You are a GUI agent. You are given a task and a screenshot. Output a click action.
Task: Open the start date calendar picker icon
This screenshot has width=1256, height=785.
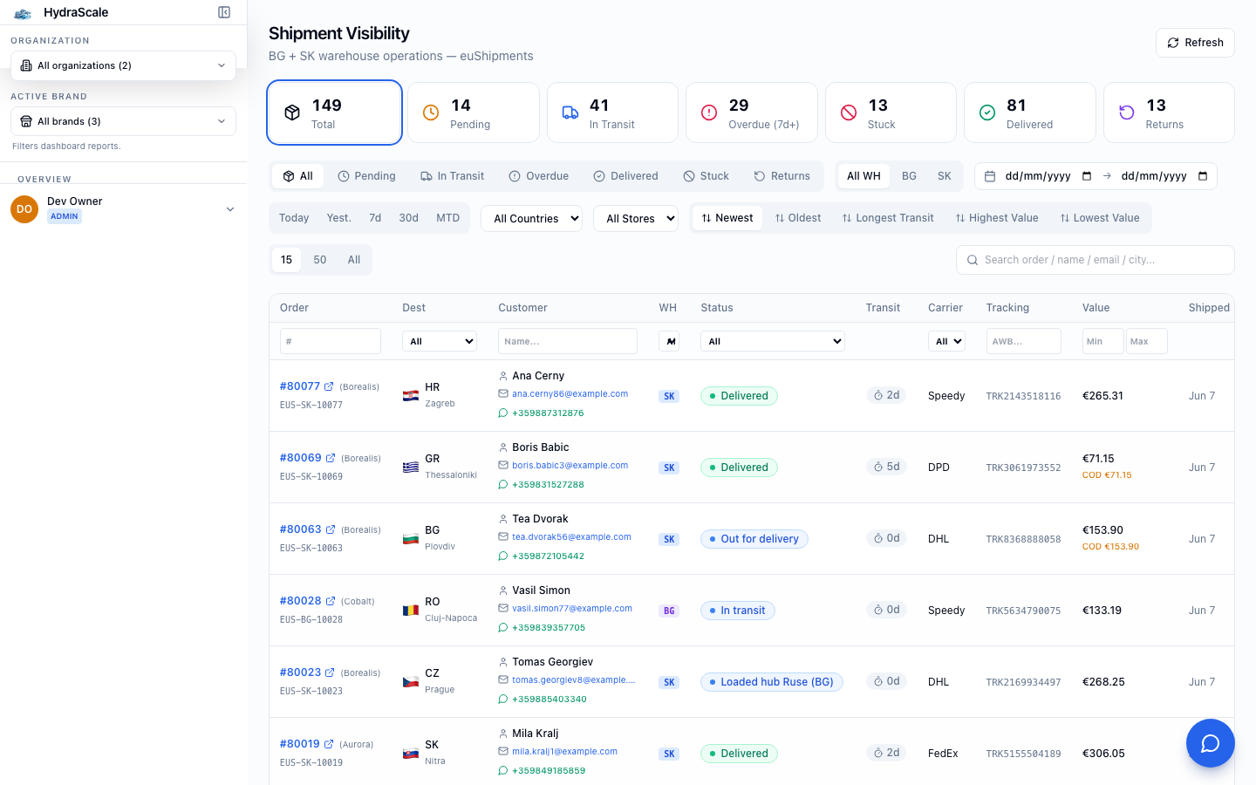pyautogui.click(x=1087, y=176)
